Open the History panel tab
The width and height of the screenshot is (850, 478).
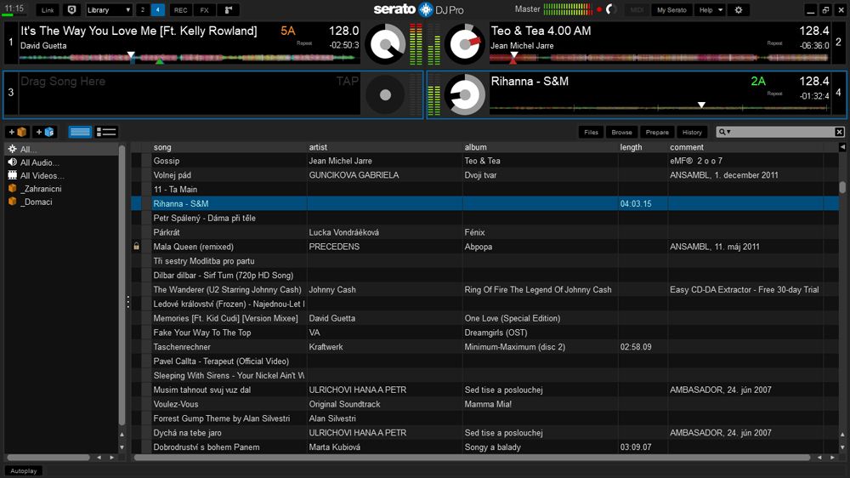tap(692, 132)
